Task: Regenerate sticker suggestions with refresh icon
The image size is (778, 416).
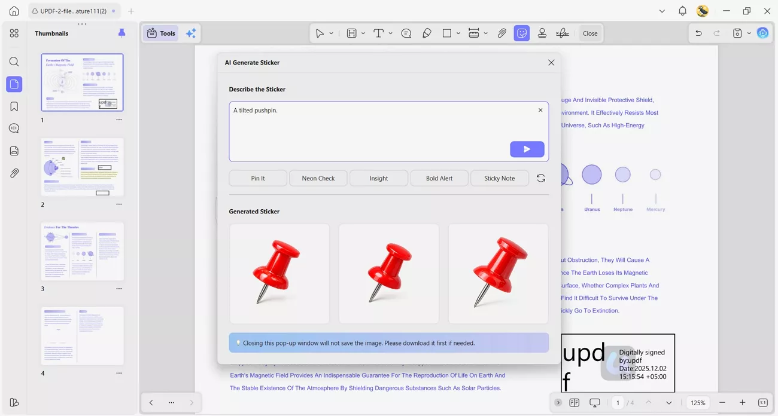Action: 540,178
